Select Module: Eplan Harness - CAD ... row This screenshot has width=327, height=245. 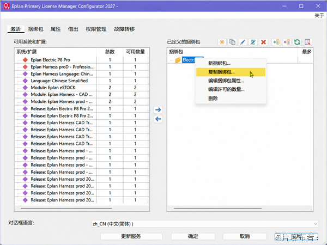pos(62,94)
